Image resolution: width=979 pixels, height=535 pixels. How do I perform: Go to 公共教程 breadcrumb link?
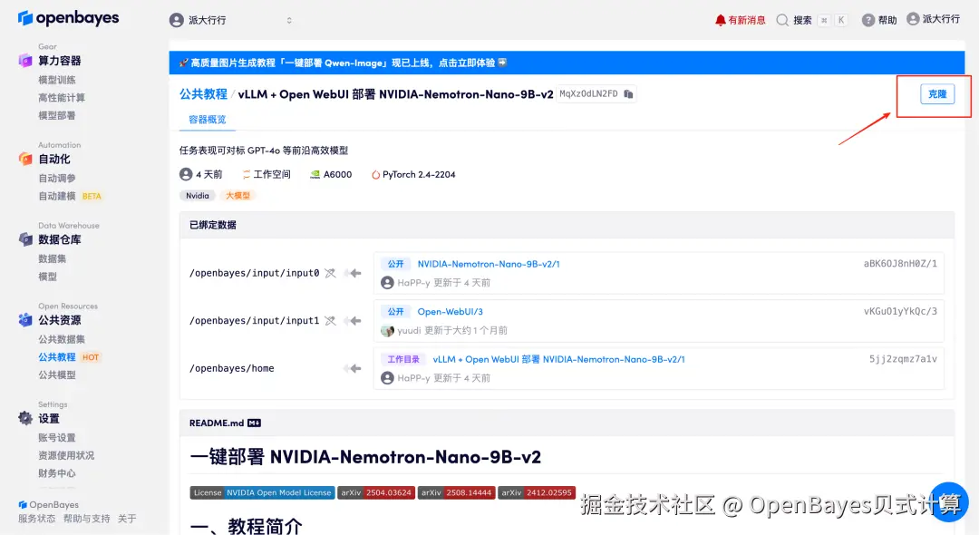click(x=204, y=94)
